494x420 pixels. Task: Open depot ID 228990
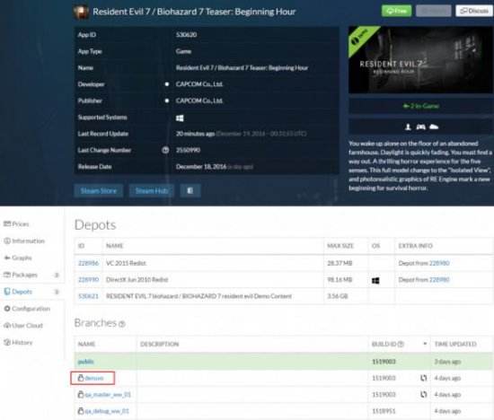tap(88, 280)
